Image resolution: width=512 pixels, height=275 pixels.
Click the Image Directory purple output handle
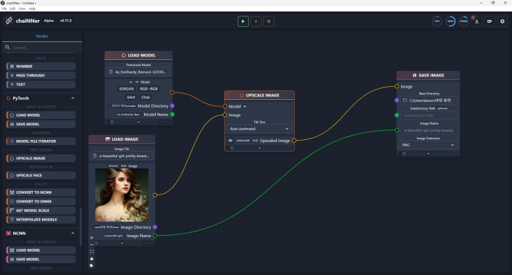tap(155, 227)
